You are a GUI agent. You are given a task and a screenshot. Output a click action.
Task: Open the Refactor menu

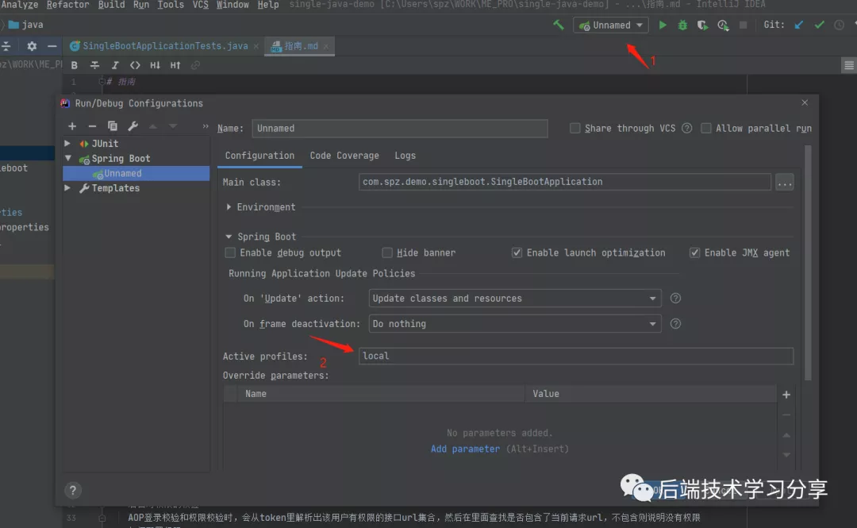(67, 5)
